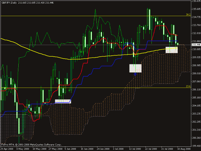Click the 208.010 price axis label
Viewport: 201px width, 151px height.
[196, 73]
